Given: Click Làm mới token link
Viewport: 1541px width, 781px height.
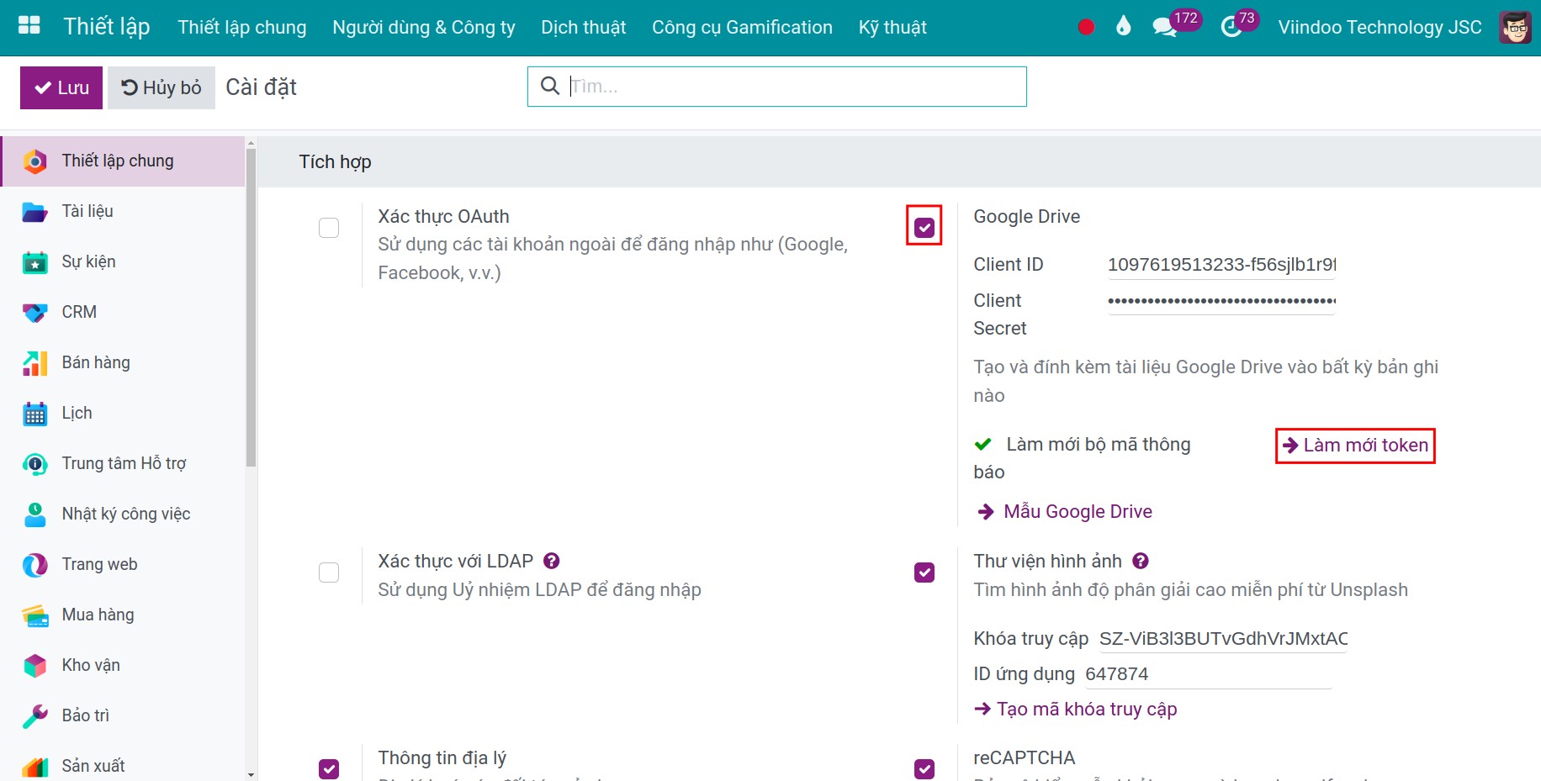Looking at the screenshot, I should pyautogui.click(x=1355, y=445).
